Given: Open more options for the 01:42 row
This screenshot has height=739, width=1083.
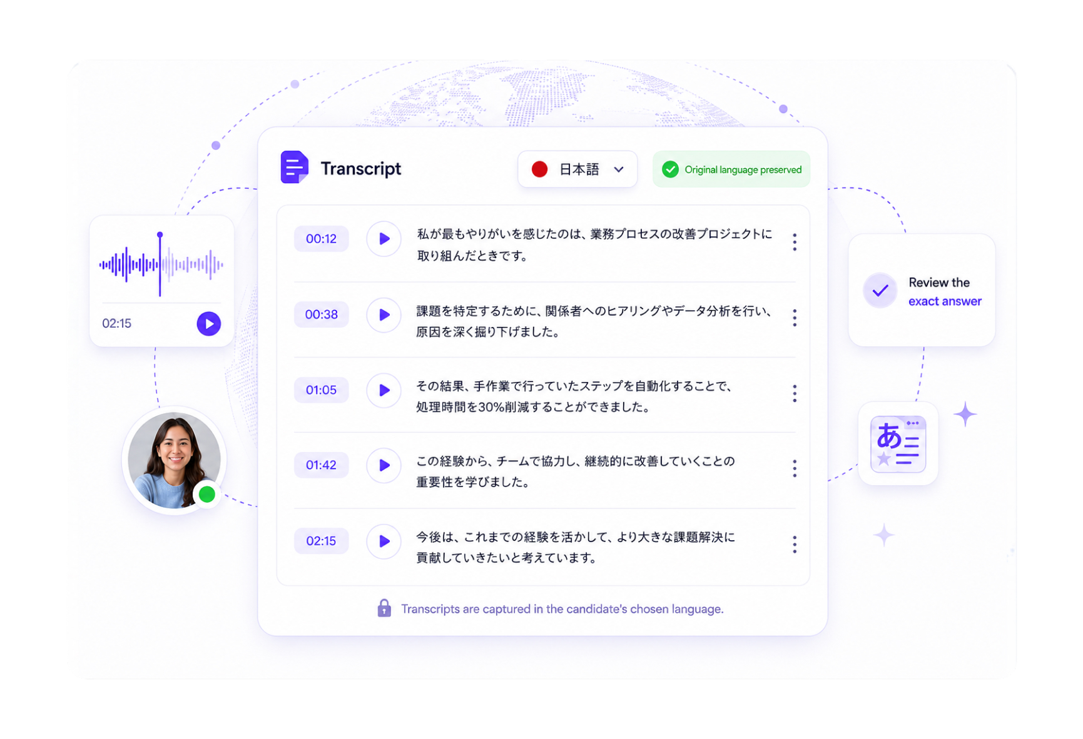Looking at the screenshot, I should click(x=794, y=468).
